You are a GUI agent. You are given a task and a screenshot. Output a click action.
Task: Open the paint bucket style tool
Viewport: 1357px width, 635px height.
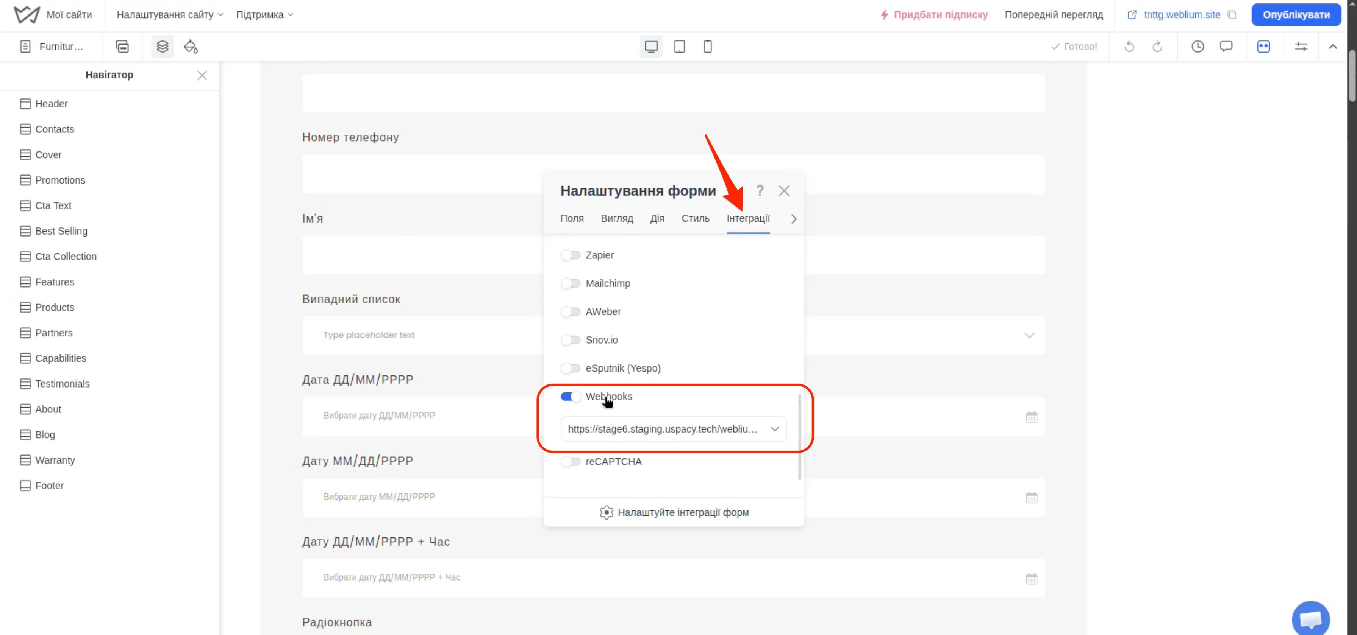[191, 46]
